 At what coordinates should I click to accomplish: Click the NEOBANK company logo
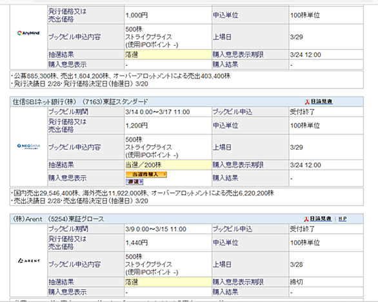(x=28, y=146)
